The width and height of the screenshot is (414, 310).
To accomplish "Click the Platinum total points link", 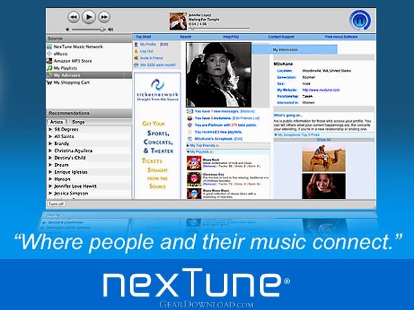I will tap(226, 125).
